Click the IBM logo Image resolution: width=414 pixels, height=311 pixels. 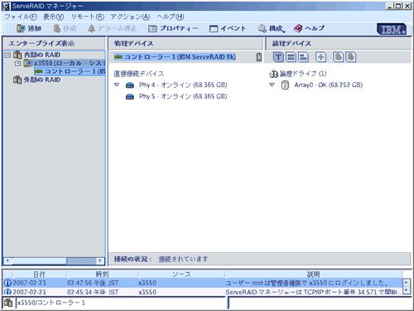coord(392,29)
